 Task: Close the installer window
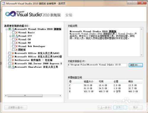[x=142, y=3]
